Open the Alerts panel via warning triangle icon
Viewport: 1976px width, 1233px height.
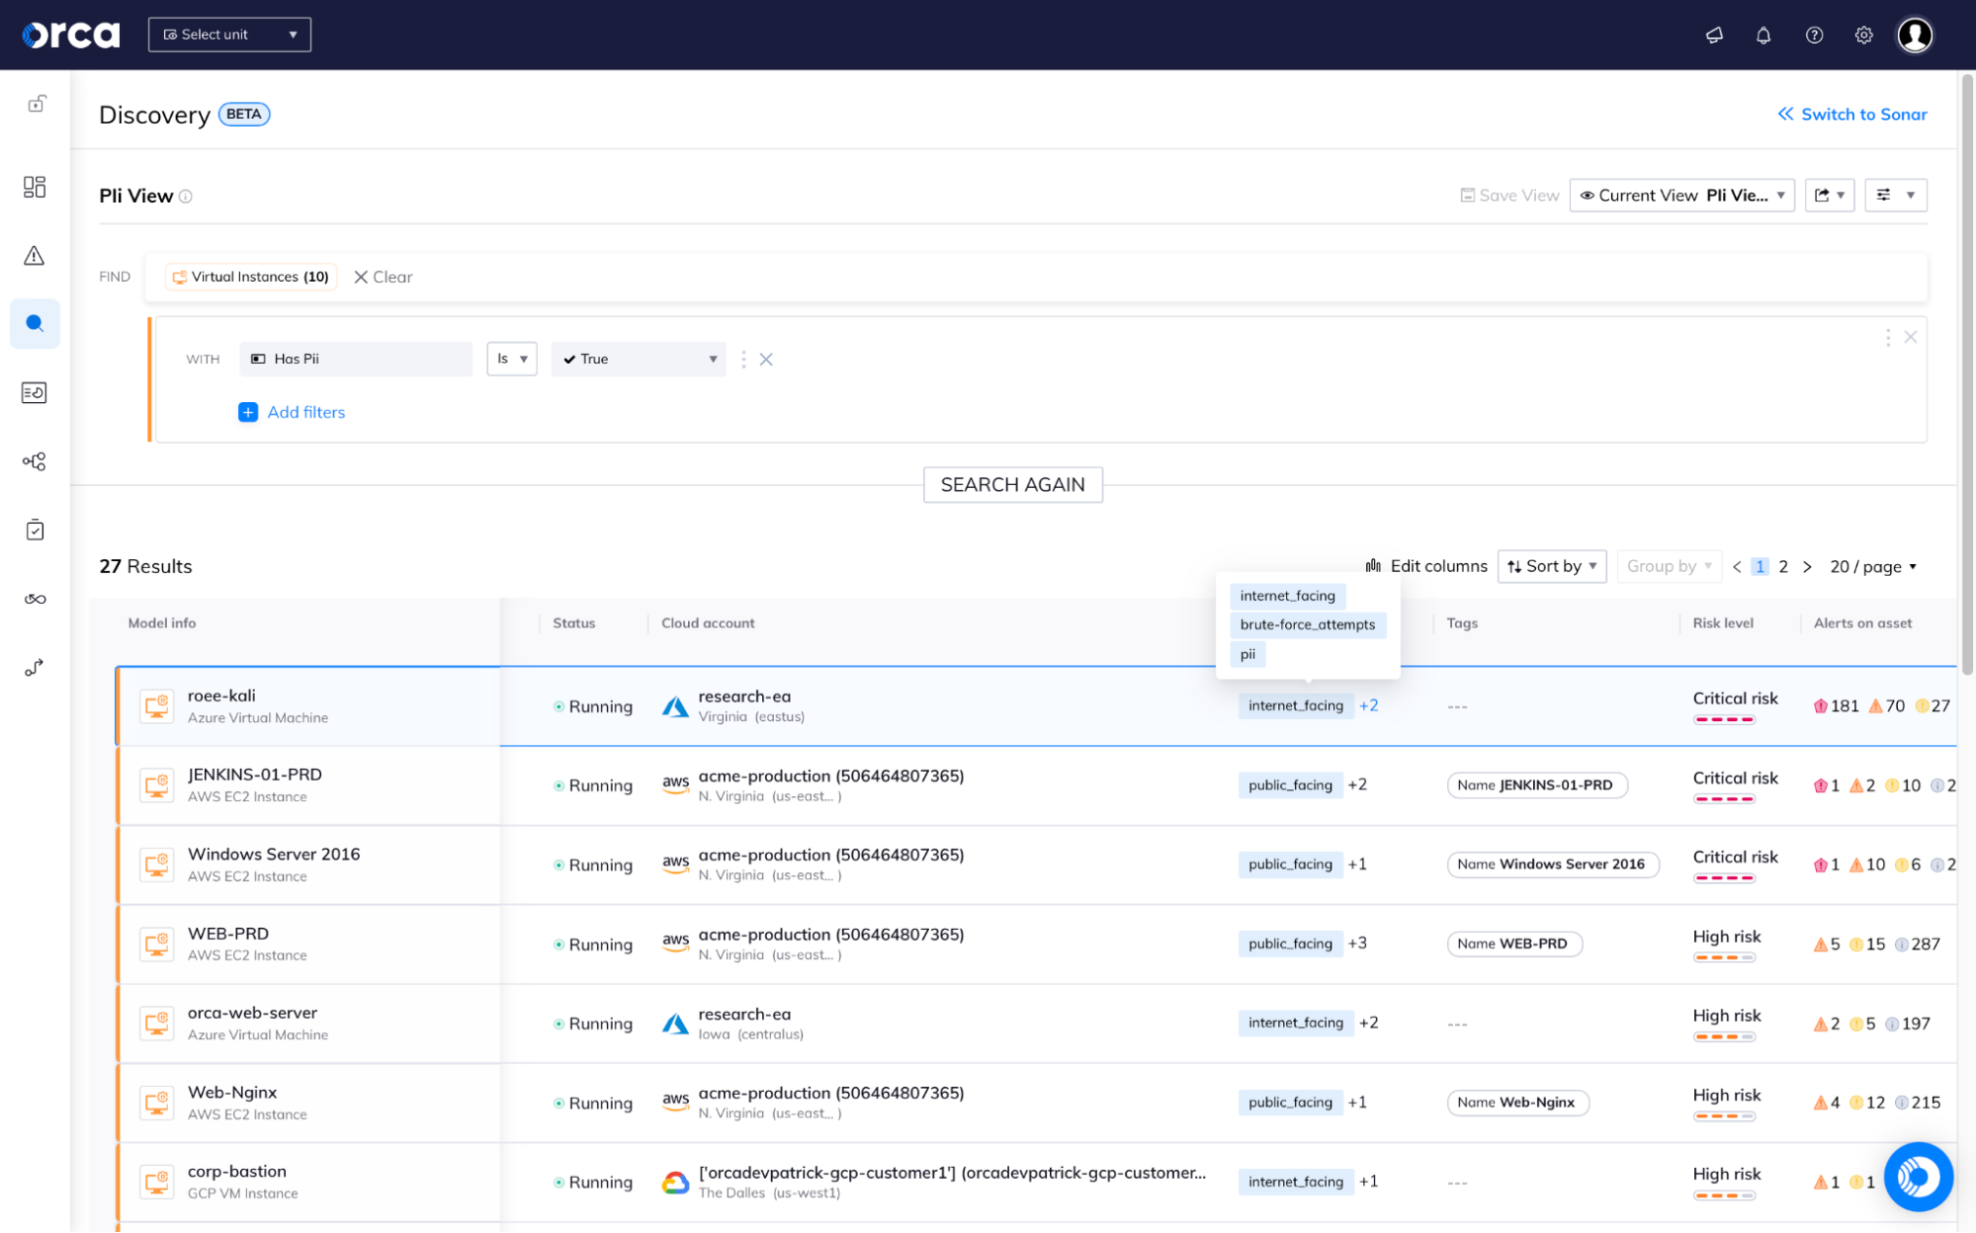[35, 256]
